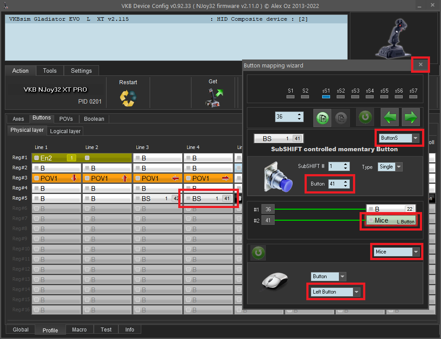The image size is (441, 339).
Task: Click the B cell at Reg#1 Line 3
Action: [x=158, y=158]
